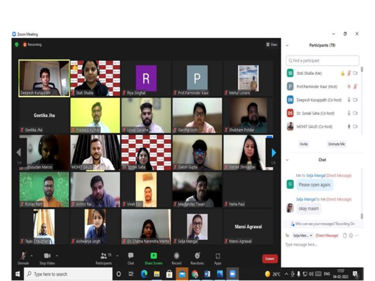
Task: Open Reactions menu
Action: (x=197, y=258)
